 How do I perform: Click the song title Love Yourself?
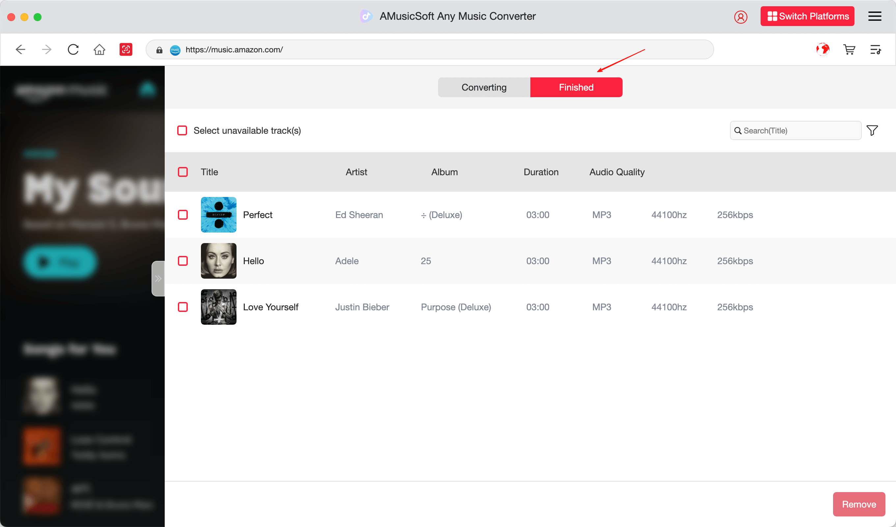pyautogui.click(x=270, y=307)
